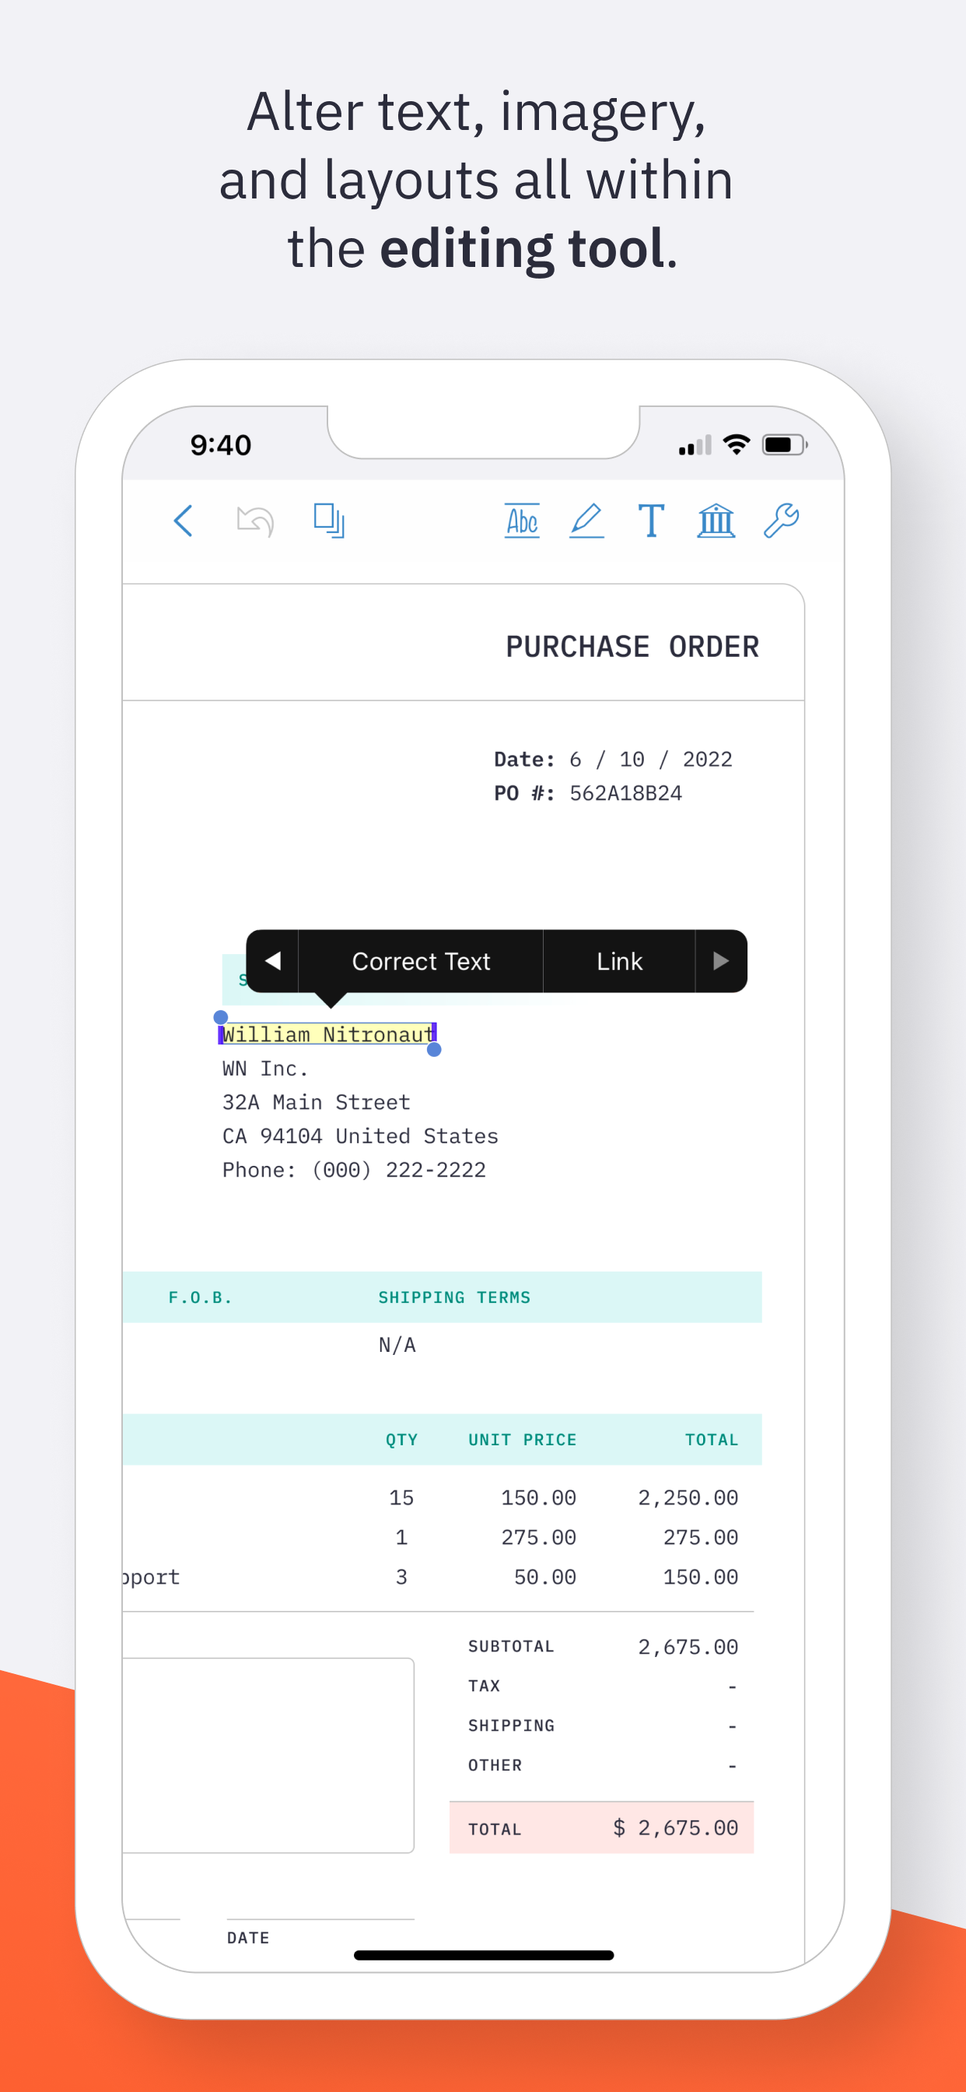This screenshot has width=966, height=2092.
Task: Open the page thumbnails icon
Action: [x=329, y=521]
